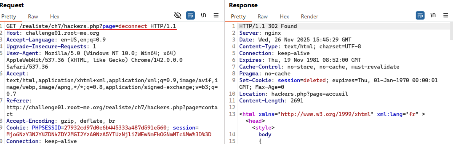The image size is (453, 144).
Task: Open the Response panel hamburger menu
Action: point(446,15)
